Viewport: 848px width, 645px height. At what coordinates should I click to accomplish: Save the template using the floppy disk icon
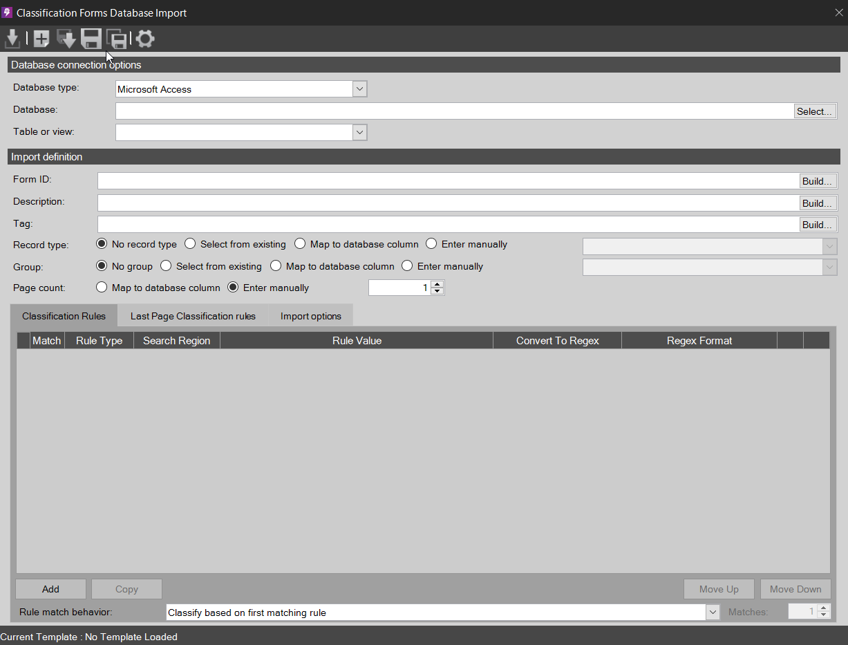pos(91,39)
